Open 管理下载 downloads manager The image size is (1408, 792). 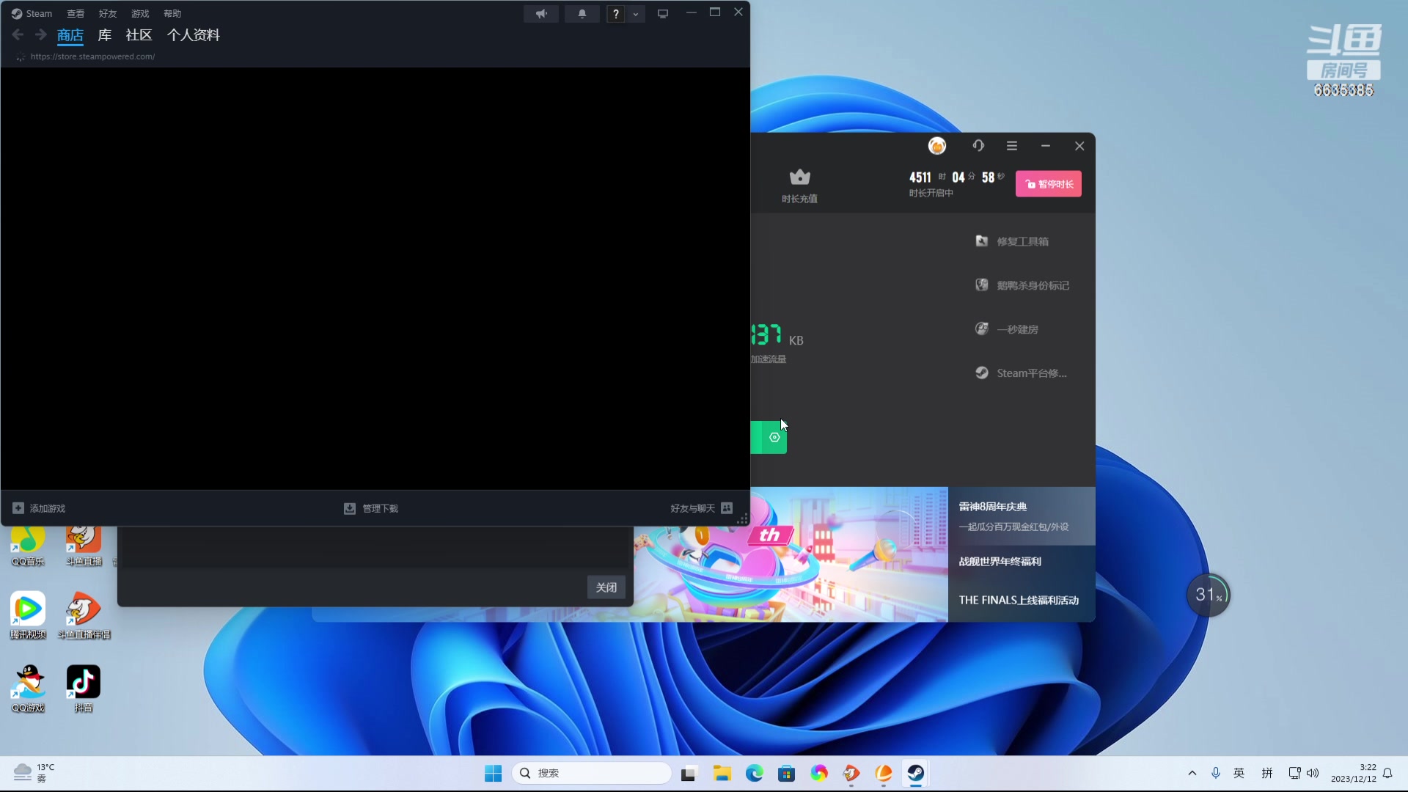(x=371, y=508)
